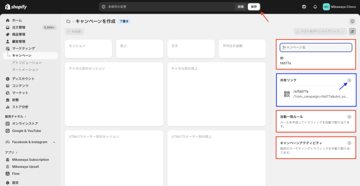Select ストア分析 in the sidebar
Screen dimensions: 360x186
pos(20,107)
